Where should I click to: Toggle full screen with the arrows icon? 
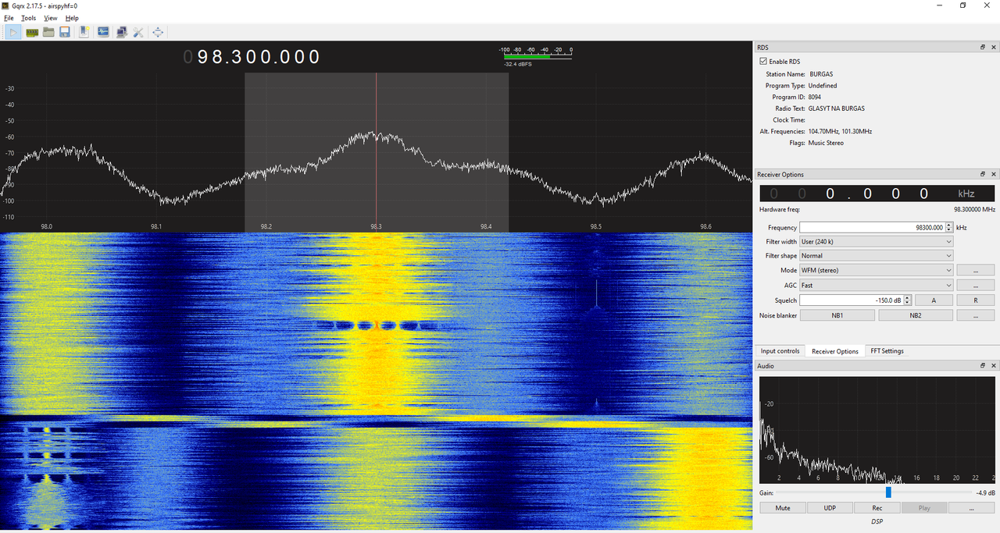tap(158, 32)
